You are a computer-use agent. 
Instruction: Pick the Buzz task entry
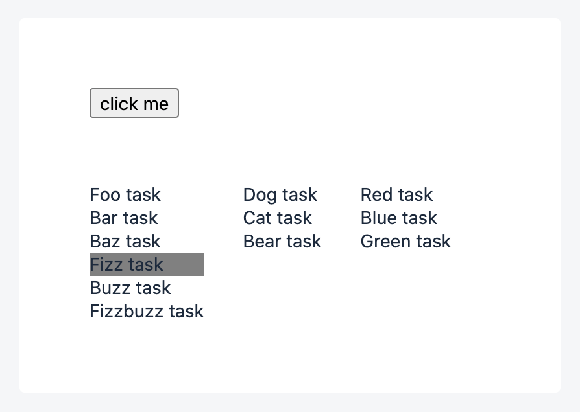tap(130, 288)
